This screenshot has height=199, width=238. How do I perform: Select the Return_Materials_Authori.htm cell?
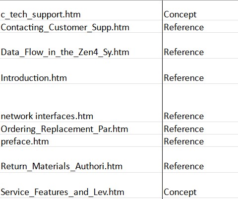81,160
